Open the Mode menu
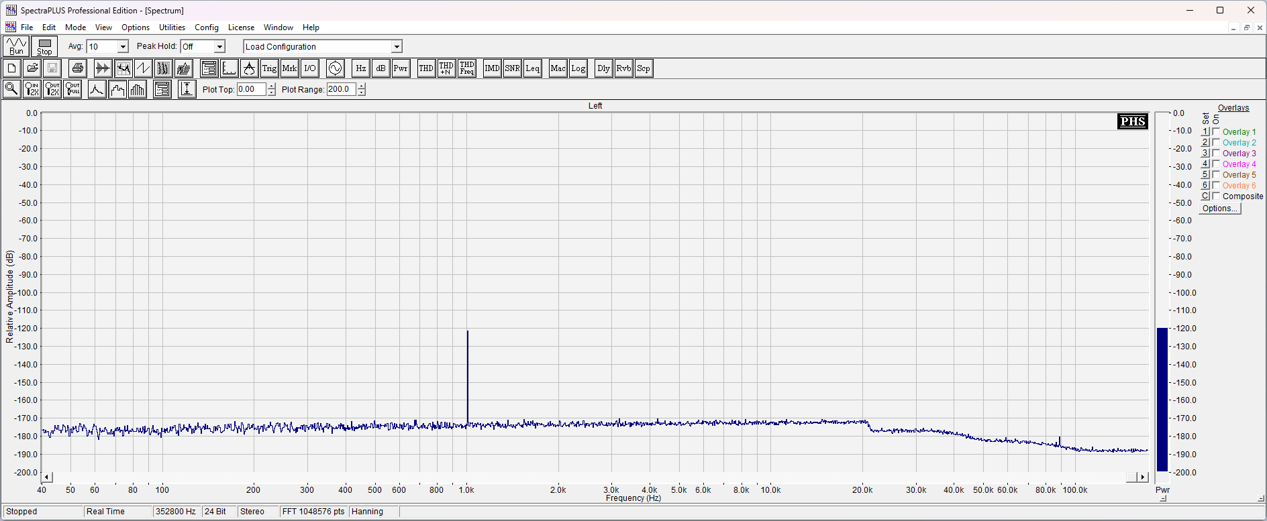This screenshot has width=1267, height=521. point(75,27)
